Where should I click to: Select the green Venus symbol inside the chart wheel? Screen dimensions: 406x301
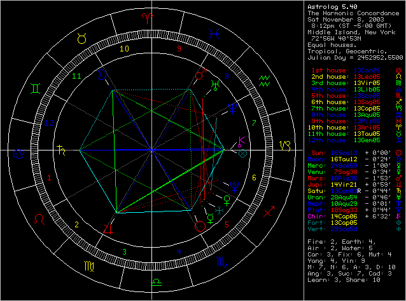click(x=227, y=201)
